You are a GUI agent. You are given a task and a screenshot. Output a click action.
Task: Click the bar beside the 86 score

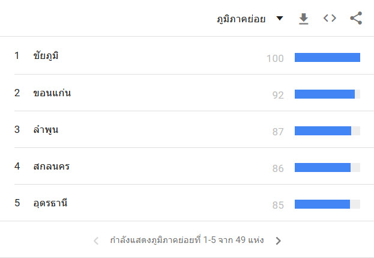click(x=327, y=167)
